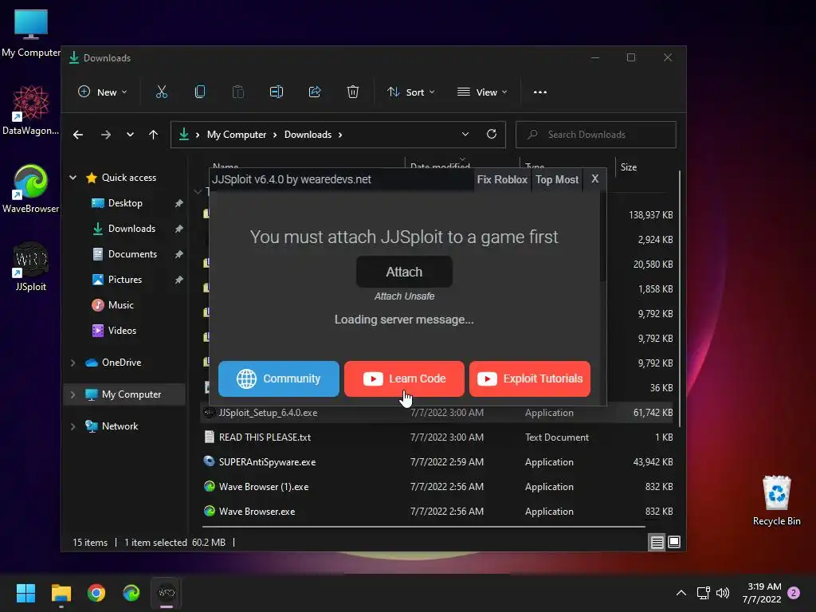Open JJSploit desktop shortcut
The height and width of the screenshot is (612, 816).
(x=31, y=266)
